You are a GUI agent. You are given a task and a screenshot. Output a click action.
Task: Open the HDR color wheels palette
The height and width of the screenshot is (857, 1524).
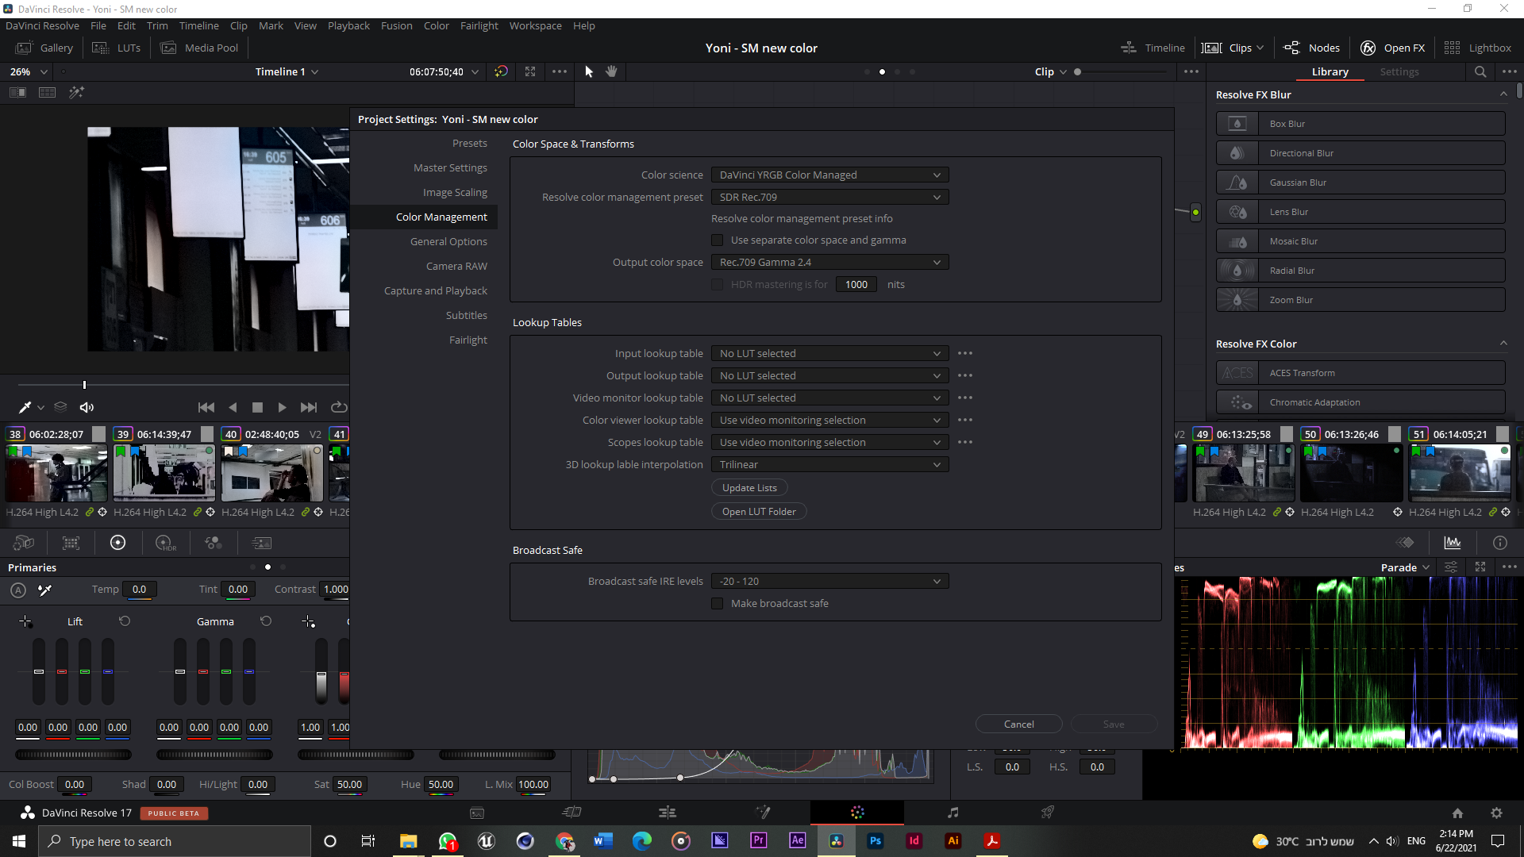point(165,543)
